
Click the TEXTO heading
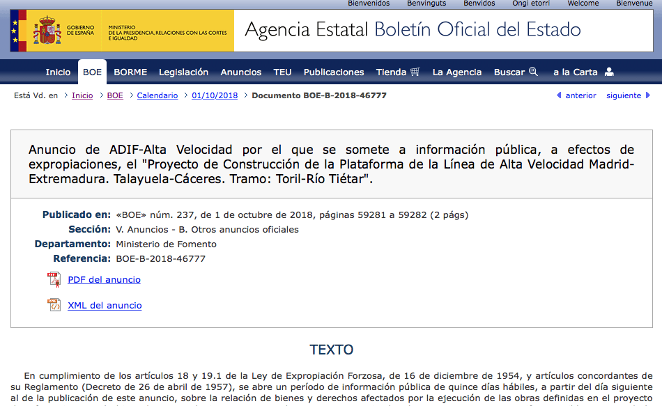click(332, 350)
